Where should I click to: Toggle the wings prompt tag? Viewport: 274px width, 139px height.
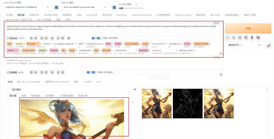(x=145, y=44)
